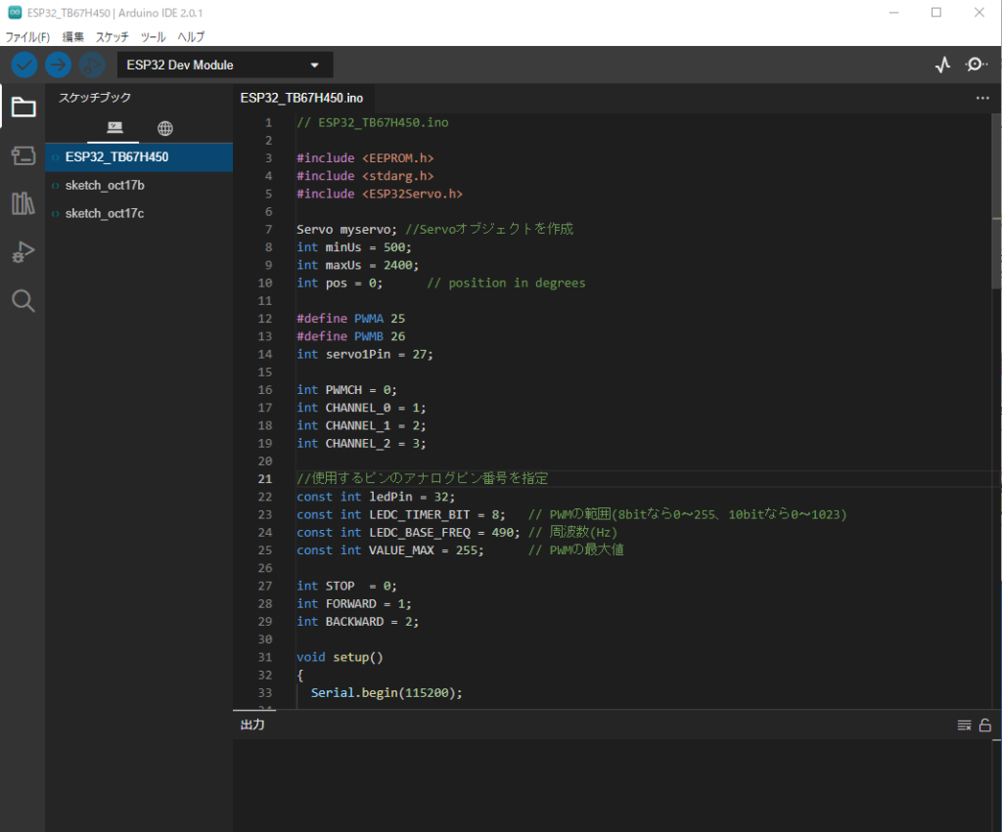
Task: Open sketch_oct17b from the sketchbook list
Action: pyautogui.click(x=105, y=185)
